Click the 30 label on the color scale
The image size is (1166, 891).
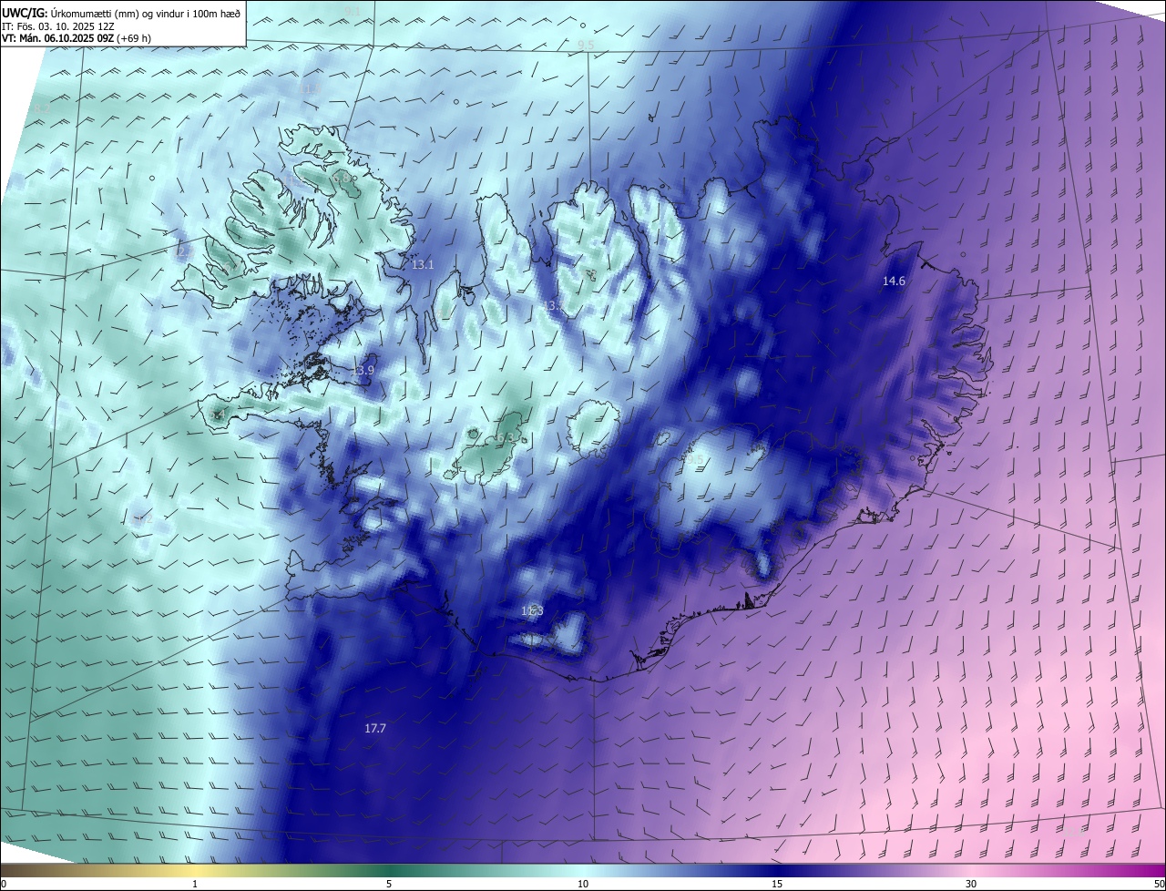tap(971, 884)
